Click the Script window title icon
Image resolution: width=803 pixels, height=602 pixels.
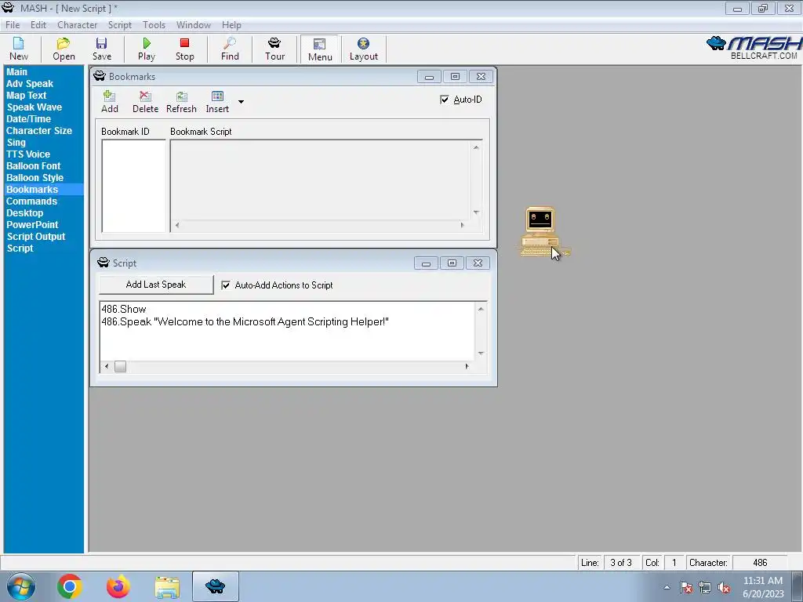[104, 263]
